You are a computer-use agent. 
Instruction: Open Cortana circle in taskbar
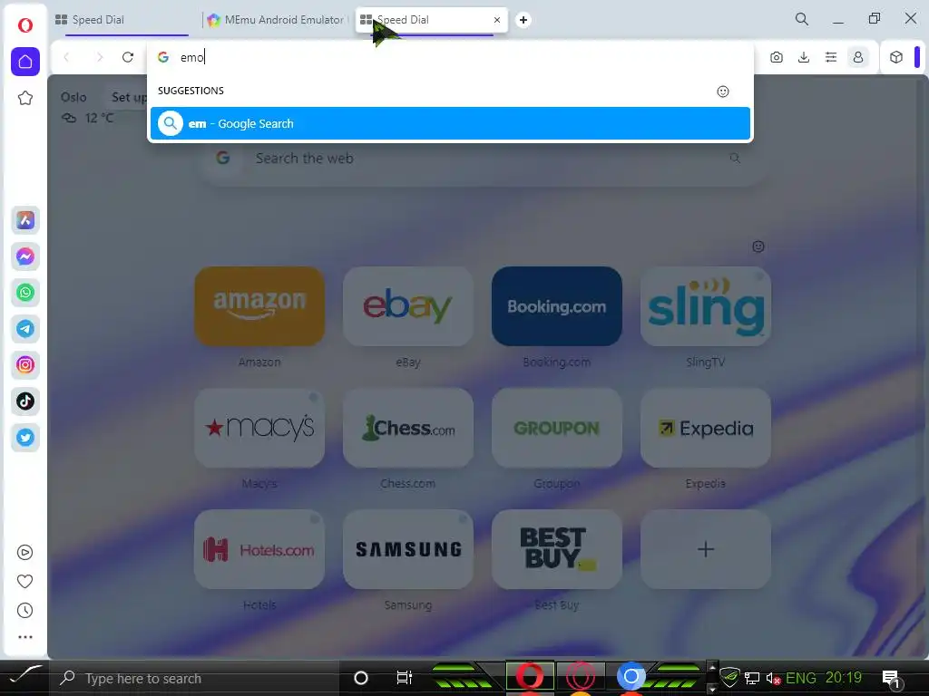coord(361,678)
